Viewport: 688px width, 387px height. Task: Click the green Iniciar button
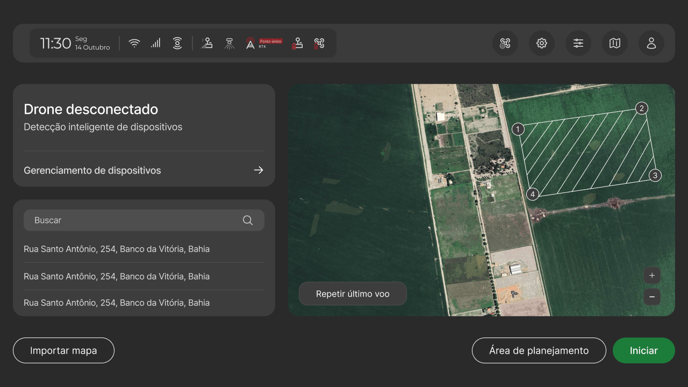click(x=644, y=350)
